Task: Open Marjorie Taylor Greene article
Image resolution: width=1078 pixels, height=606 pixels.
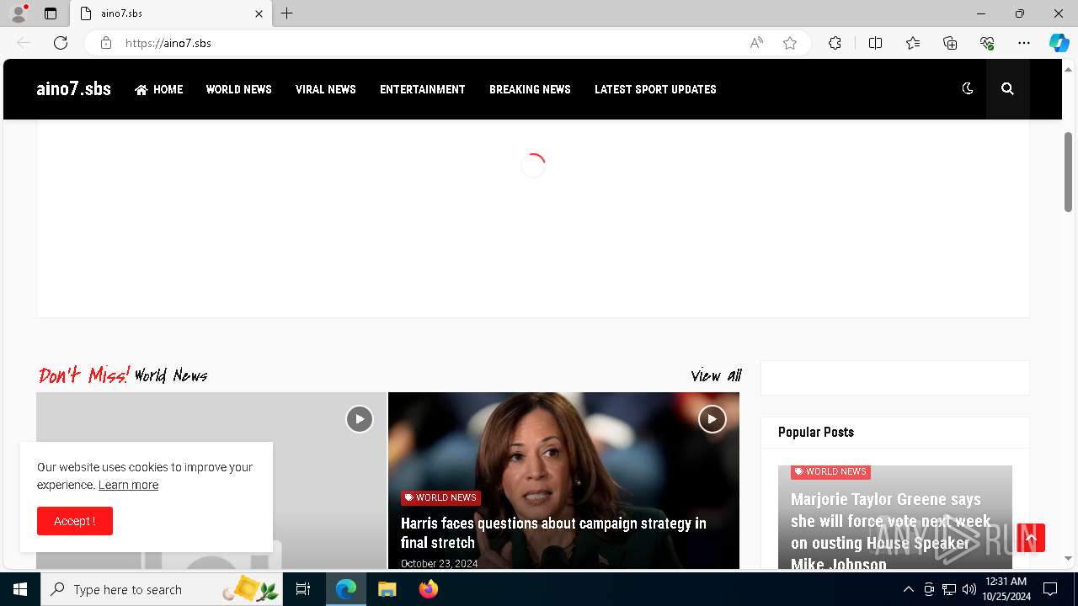Action: pyautogui.click(x=891, y=529)
